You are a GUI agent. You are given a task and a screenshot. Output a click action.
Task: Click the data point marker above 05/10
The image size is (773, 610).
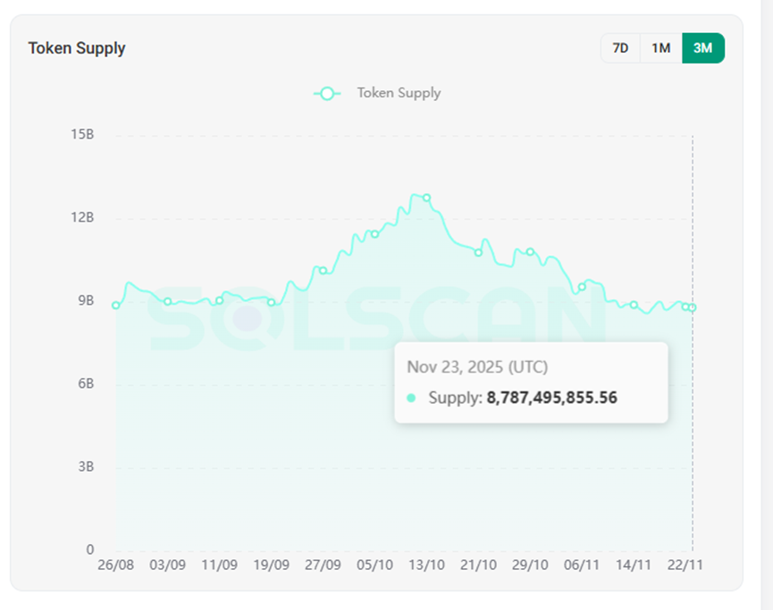(x=374, y=234)
